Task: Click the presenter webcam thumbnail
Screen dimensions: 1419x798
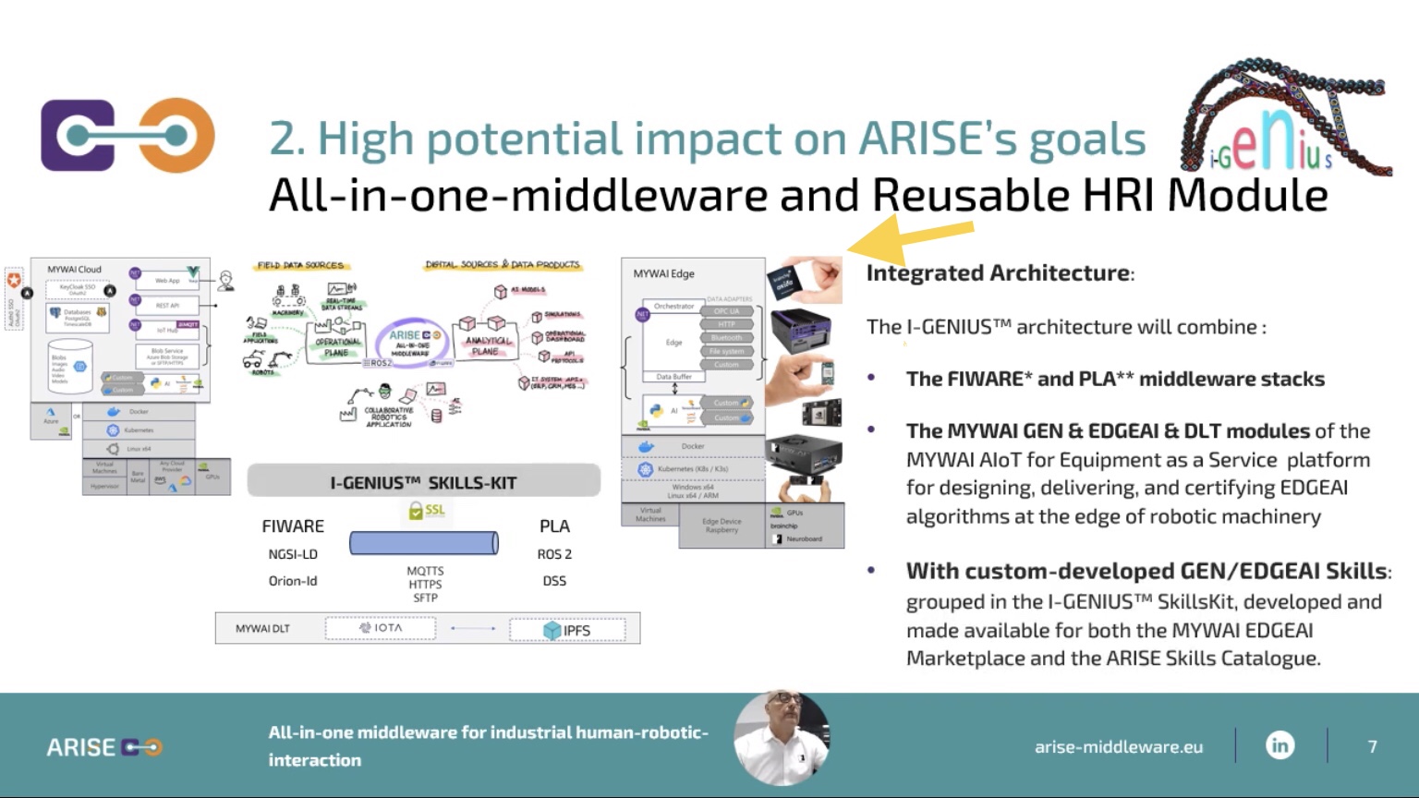Action: pos(782,739)
